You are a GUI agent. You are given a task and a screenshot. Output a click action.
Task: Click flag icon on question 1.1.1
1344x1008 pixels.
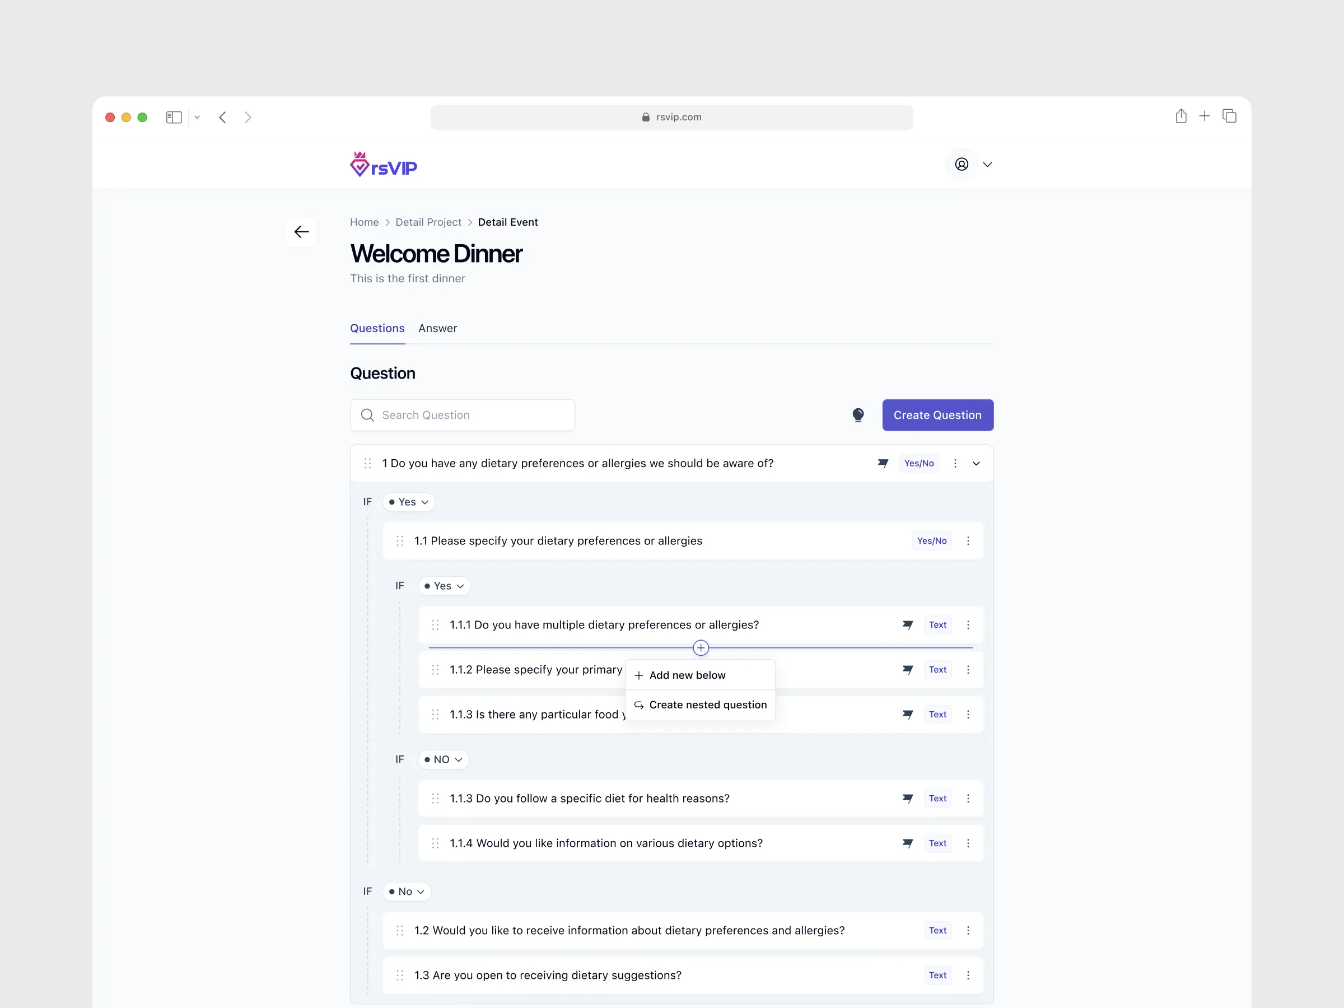(907, 624)
